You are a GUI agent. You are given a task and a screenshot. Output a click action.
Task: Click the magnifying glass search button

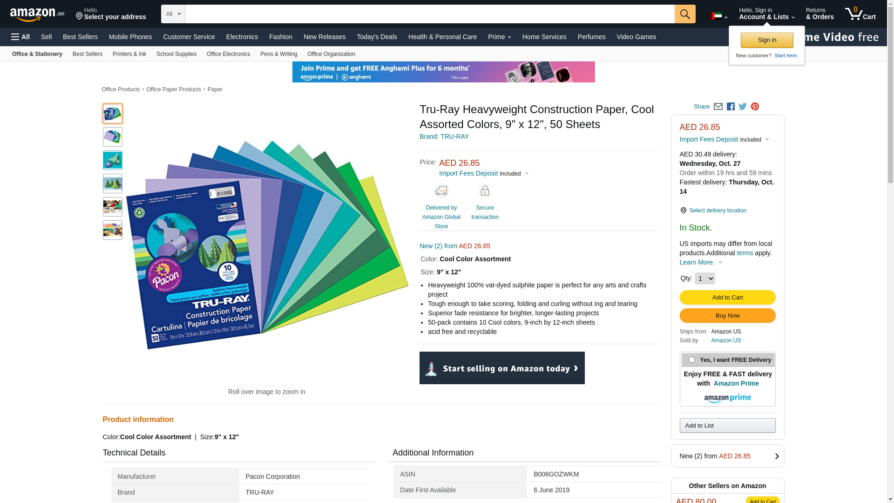pyautogui.click(x=684, y=14)
